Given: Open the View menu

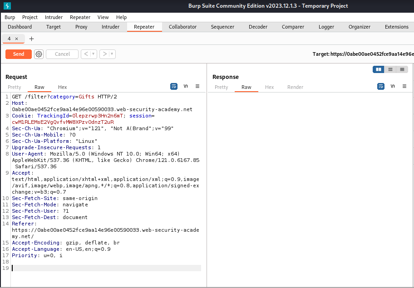Looking at the screenshot, I should point(103,17).
